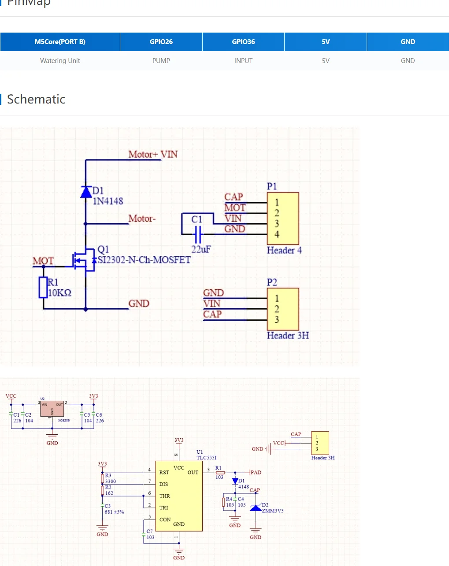This screenshot has height=566, width=449.
Task: Click the Motor+ VIN label in schematic
Action: (x=153, y=154)
